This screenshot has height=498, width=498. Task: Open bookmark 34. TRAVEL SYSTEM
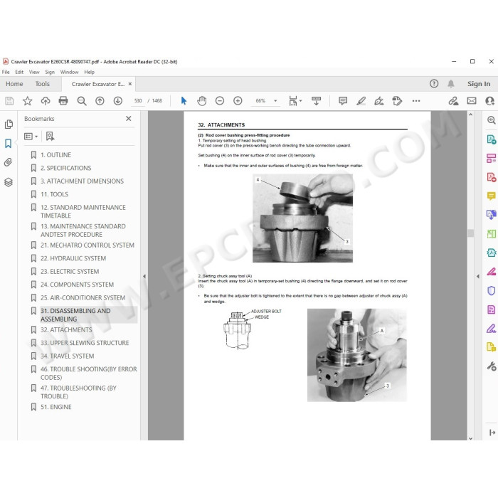pyautogui.click(x=68, y=356)
